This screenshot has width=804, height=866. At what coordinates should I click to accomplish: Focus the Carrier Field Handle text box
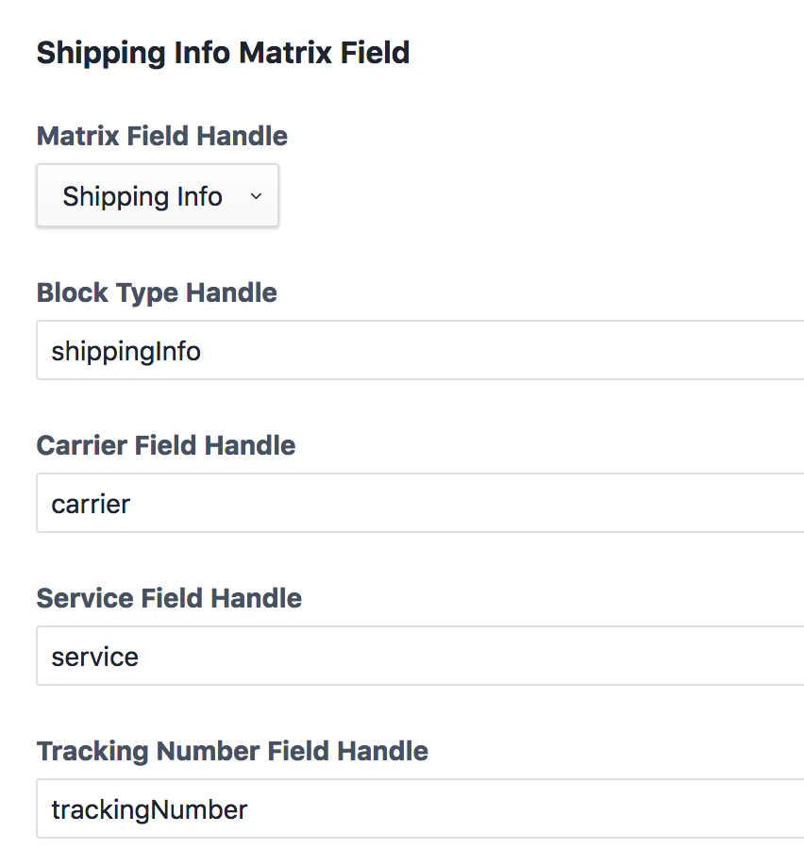[420, 504]
